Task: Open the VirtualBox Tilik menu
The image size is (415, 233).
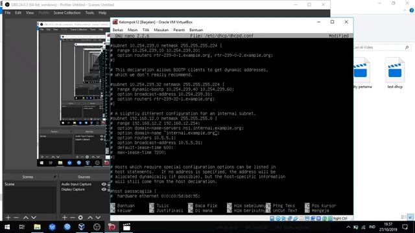Action: [x=145, y=30]
